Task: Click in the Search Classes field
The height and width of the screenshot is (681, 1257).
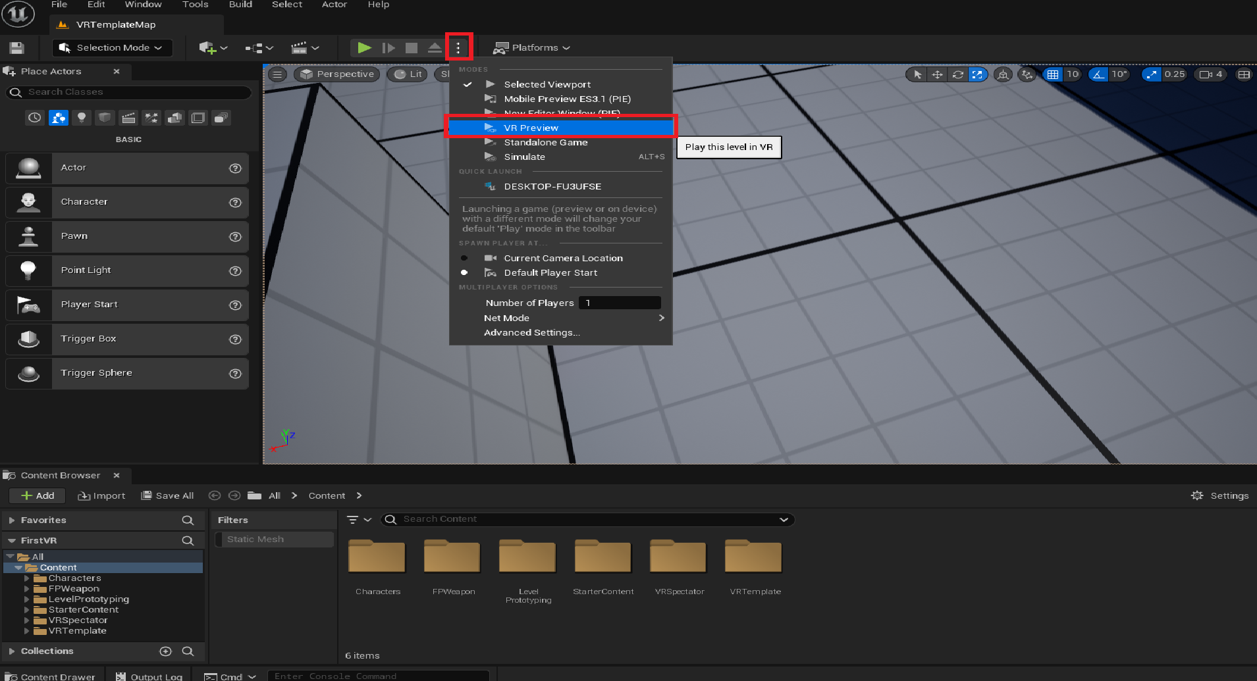Action: point(128,92)
